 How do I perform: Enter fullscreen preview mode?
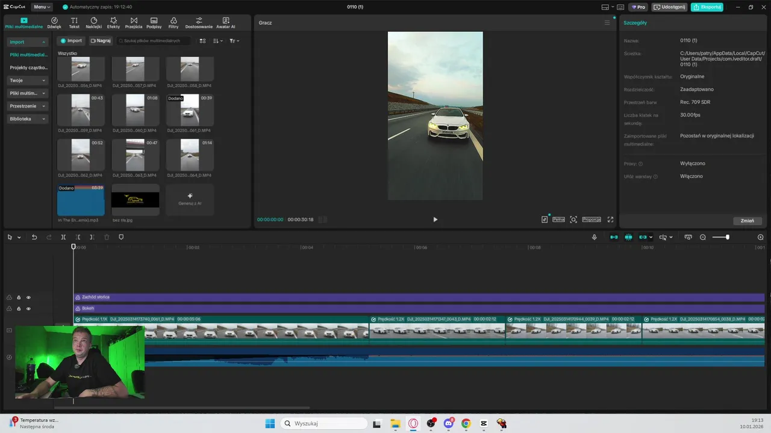click(610, 220)
